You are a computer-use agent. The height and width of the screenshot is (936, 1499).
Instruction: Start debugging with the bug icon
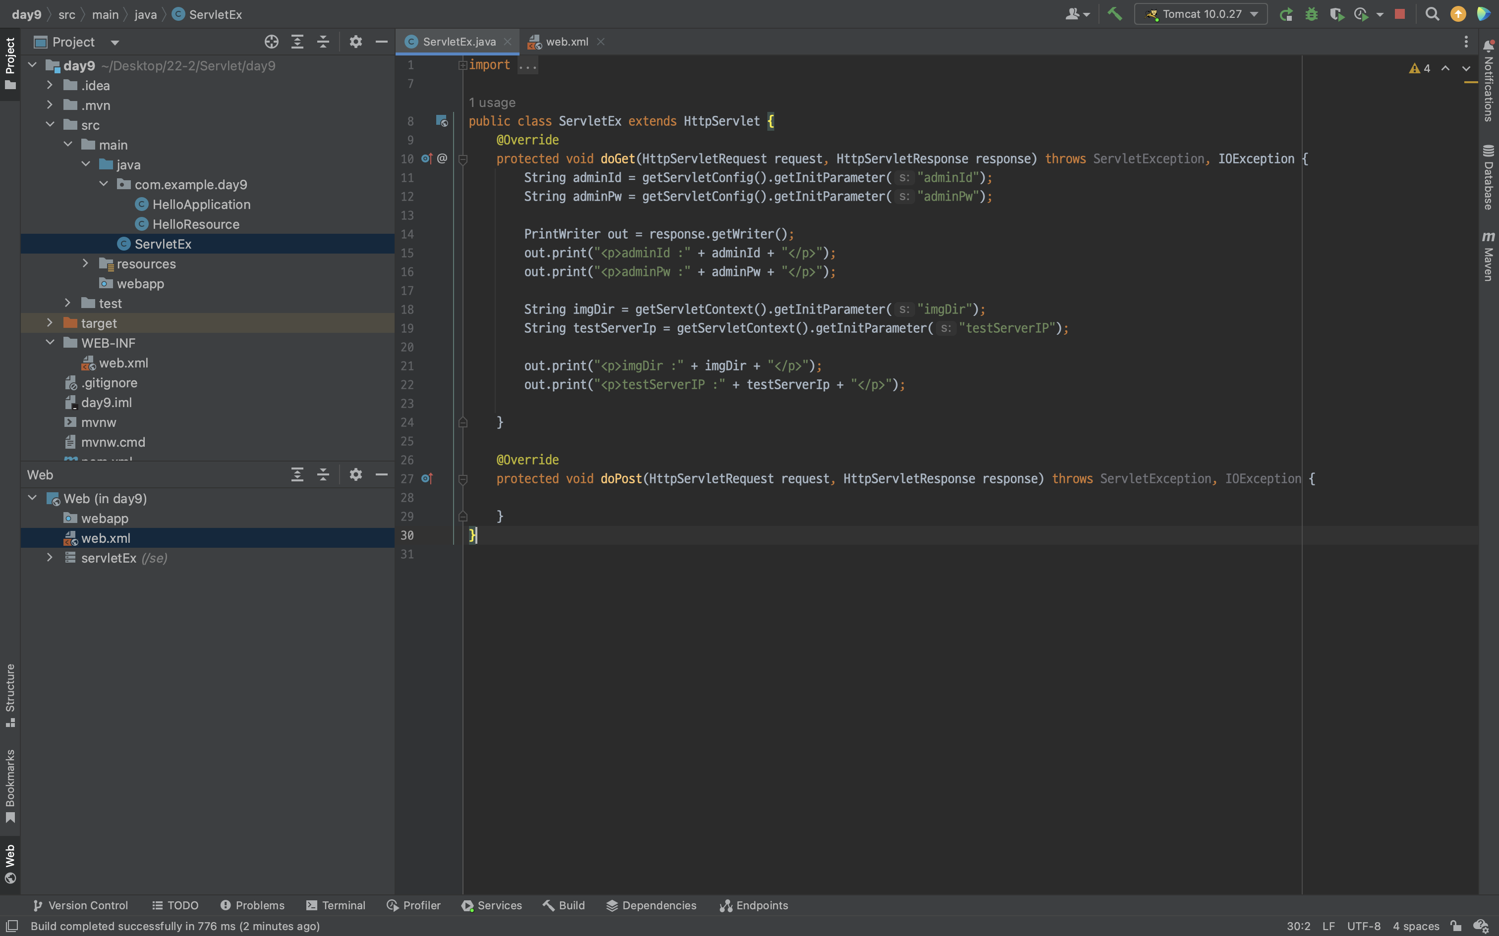click(x=1311, y=14)
